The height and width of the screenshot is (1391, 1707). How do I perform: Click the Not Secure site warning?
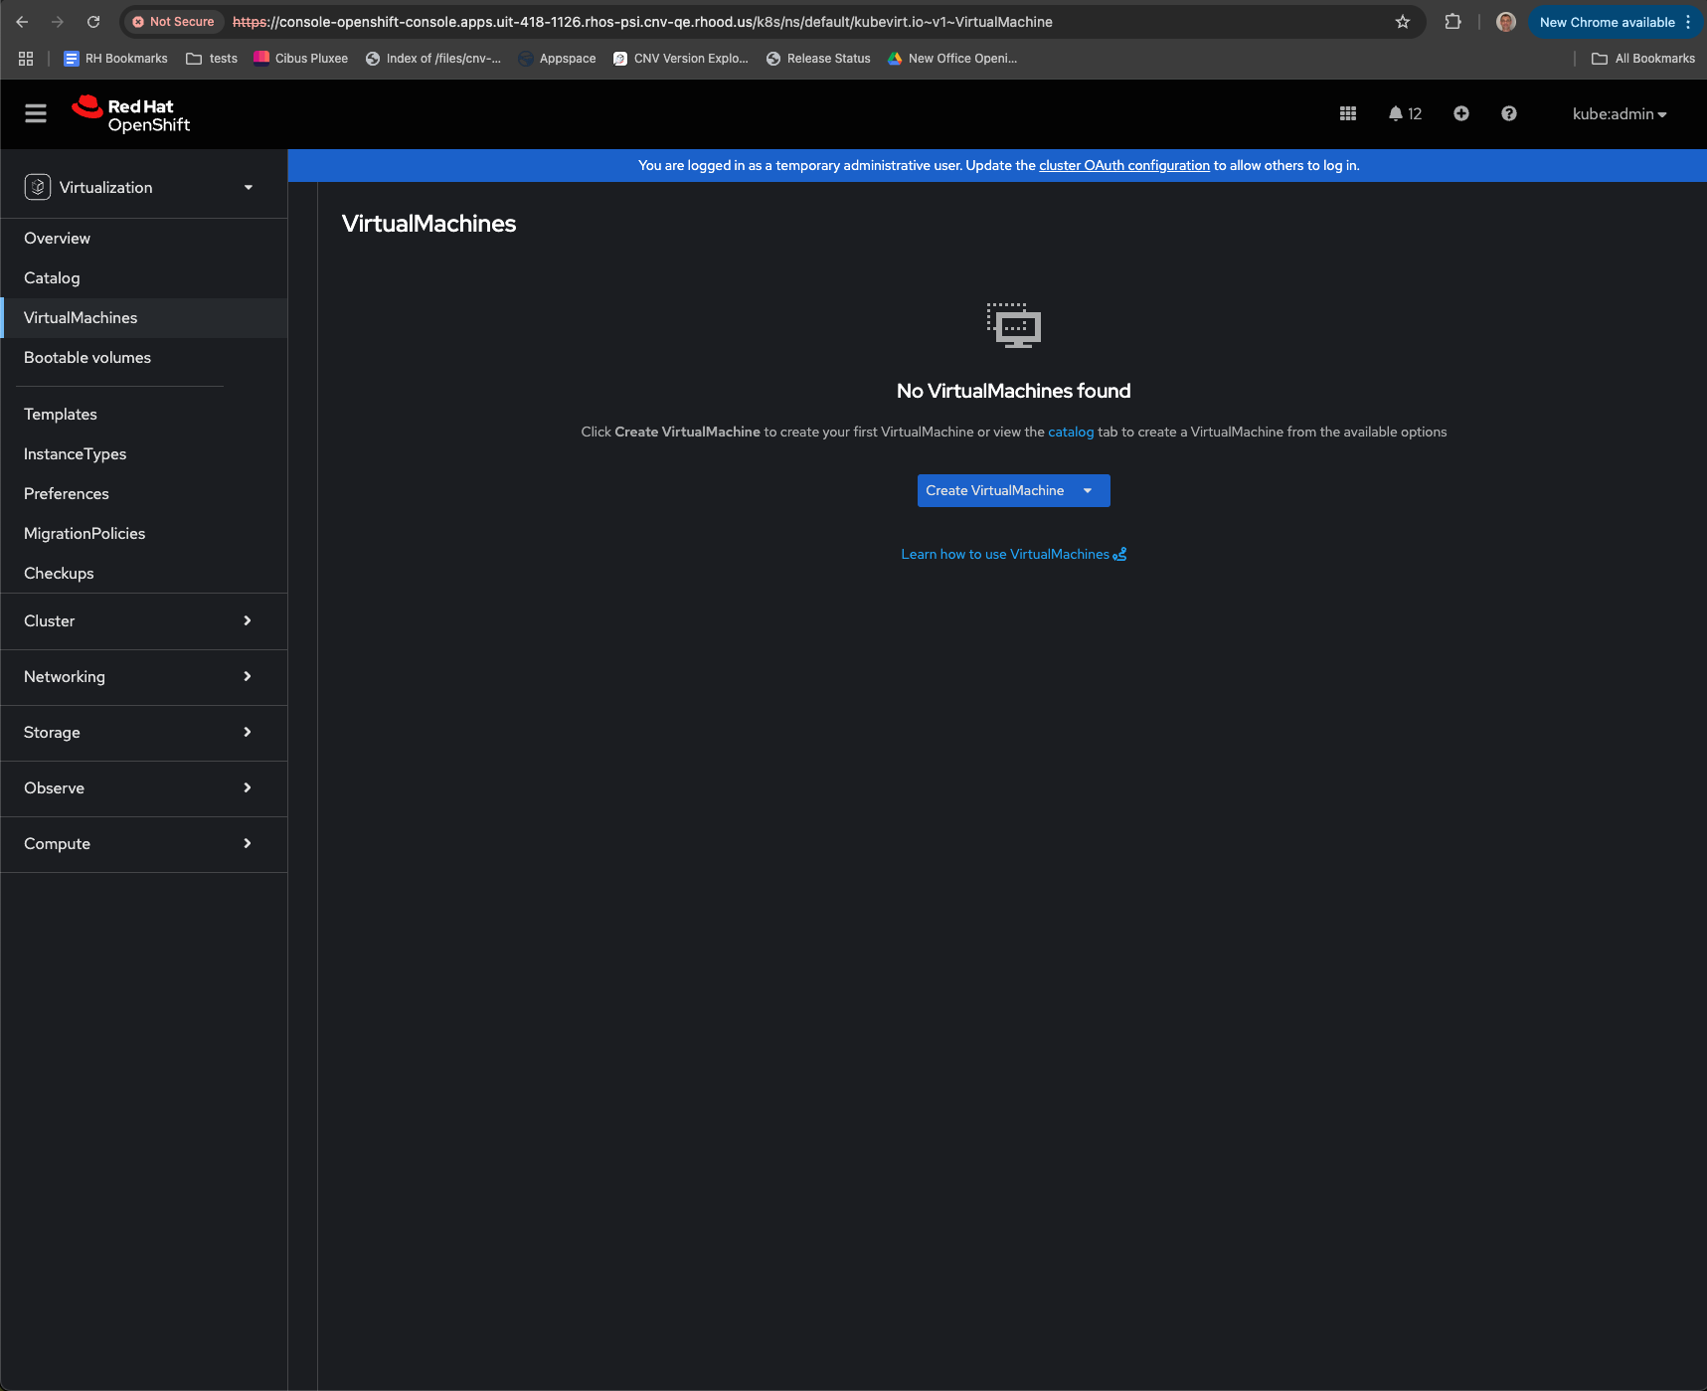click(x=173, y=22)
